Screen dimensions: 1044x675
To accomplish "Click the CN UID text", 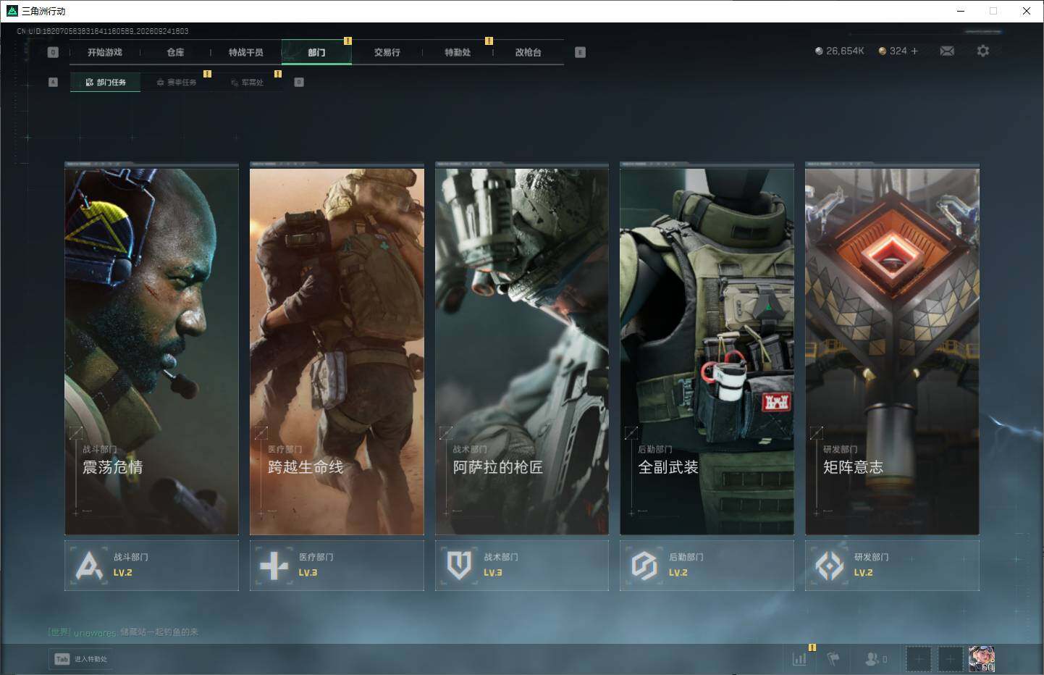I will 103,31.
